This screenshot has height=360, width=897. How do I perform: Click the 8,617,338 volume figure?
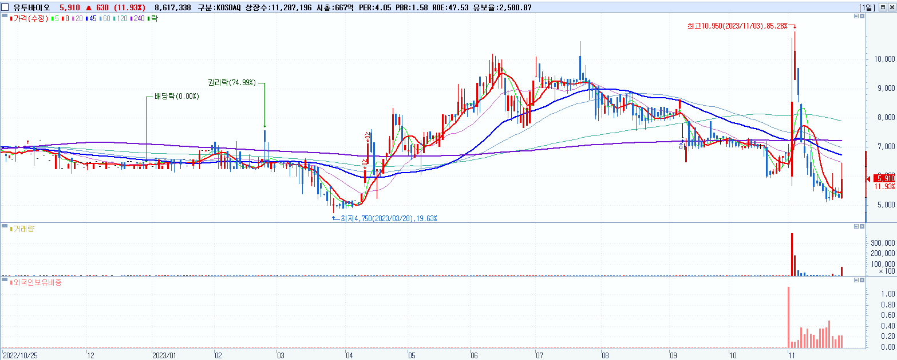tap(173, 7)
